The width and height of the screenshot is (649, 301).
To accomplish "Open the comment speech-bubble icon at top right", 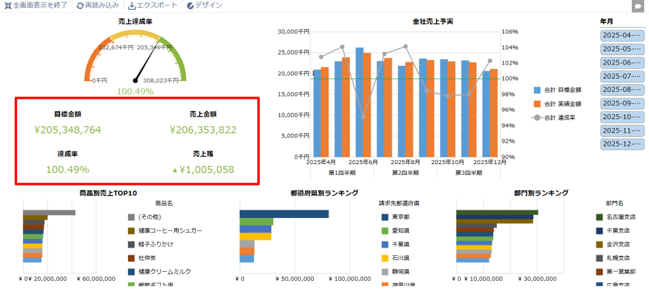I will pos(638,6).
